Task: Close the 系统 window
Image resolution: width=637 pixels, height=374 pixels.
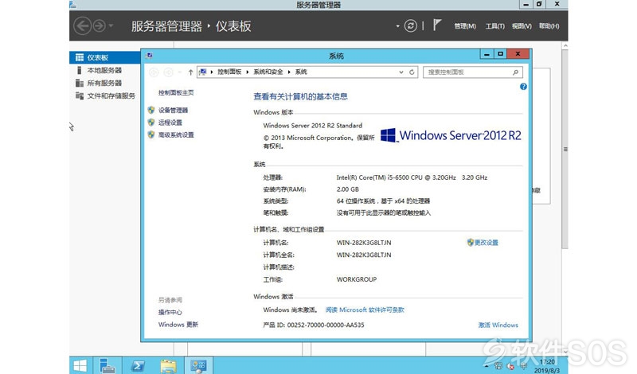Action: coord(518,54)
